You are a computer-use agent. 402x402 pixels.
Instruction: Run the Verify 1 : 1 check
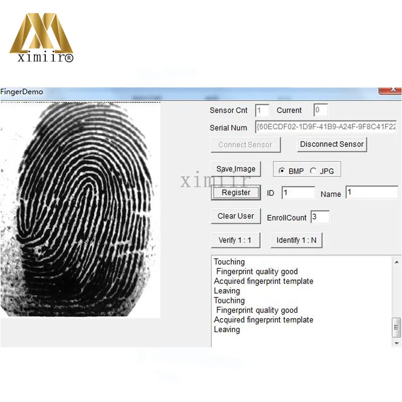[x=235, y=240]
